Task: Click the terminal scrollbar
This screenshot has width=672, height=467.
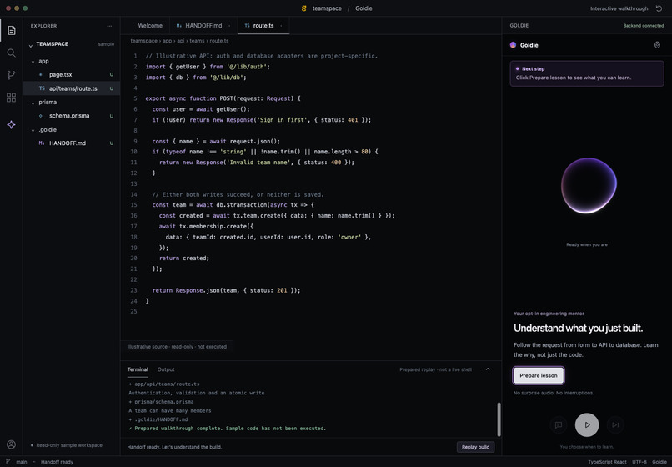Action: (499, 419)
